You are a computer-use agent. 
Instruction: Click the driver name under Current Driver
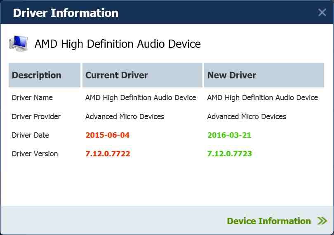point(141,98)
